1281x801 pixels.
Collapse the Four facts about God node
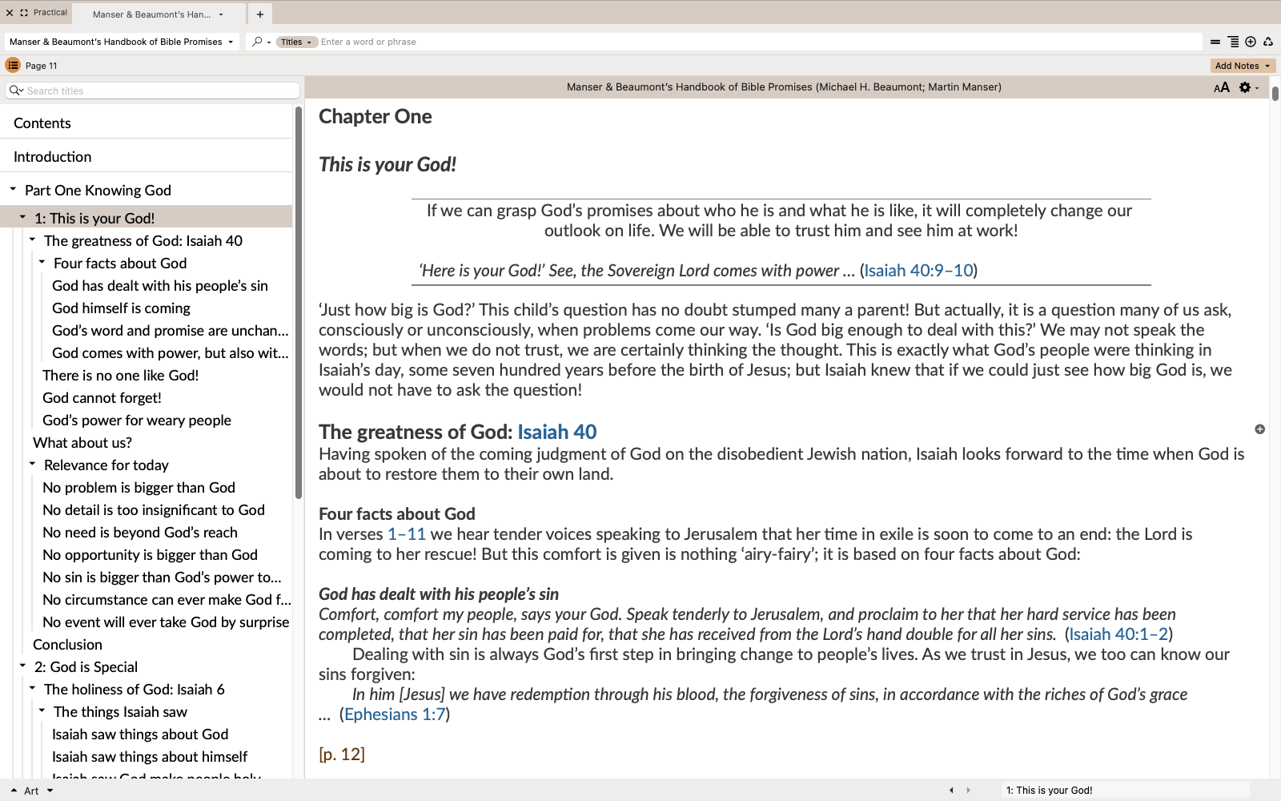(x=42, y=262)
